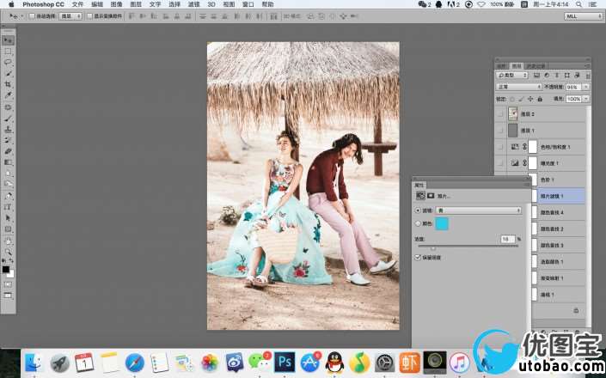The image size is (606, 378).
Task: Toggle visibility of layer 图层 1
Action: click(501, 131)
